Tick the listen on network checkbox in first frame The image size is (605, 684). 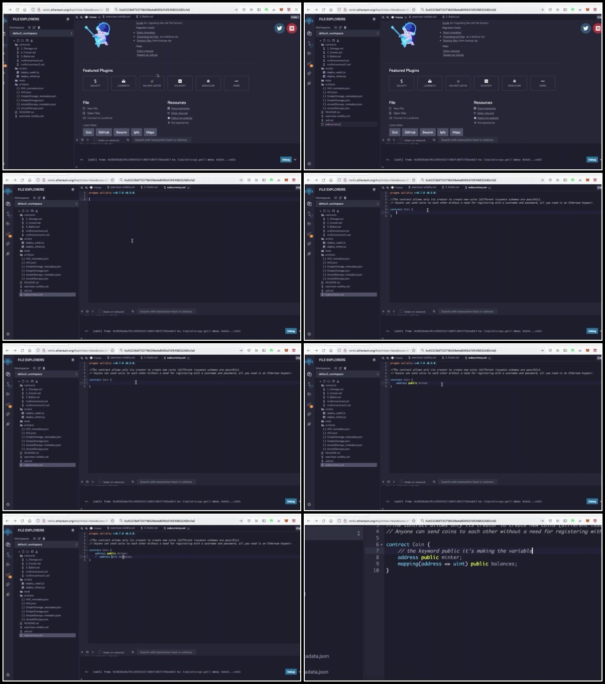(x=96, y=140)
